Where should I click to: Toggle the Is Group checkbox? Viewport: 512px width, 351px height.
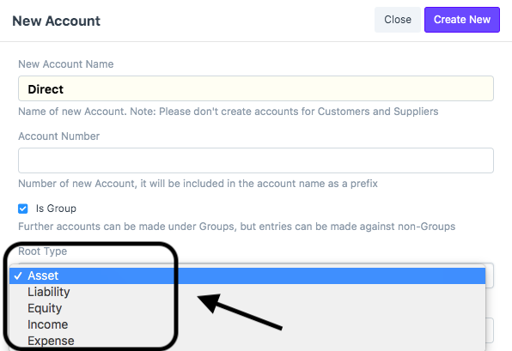[23, 209]
